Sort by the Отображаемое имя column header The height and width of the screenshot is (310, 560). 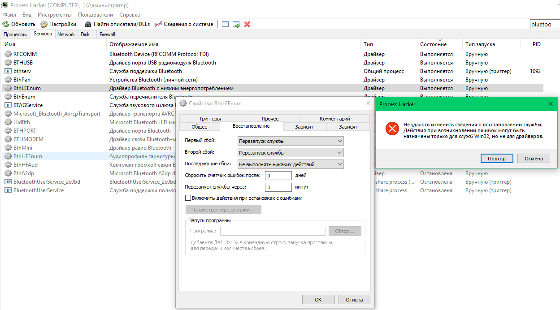coord(234,44)
